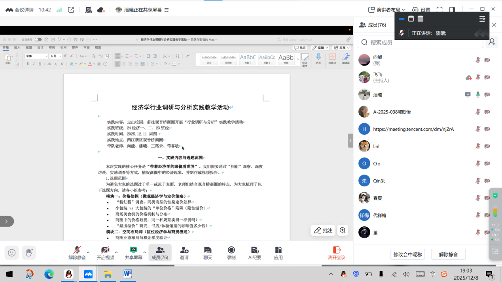The width and height of the screenshot is (502, 282).
Task: Open 会议详情 meeting details
Action: 20,10
